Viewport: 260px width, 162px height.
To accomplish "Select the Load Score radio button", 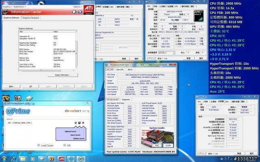I will coord(39,145).
